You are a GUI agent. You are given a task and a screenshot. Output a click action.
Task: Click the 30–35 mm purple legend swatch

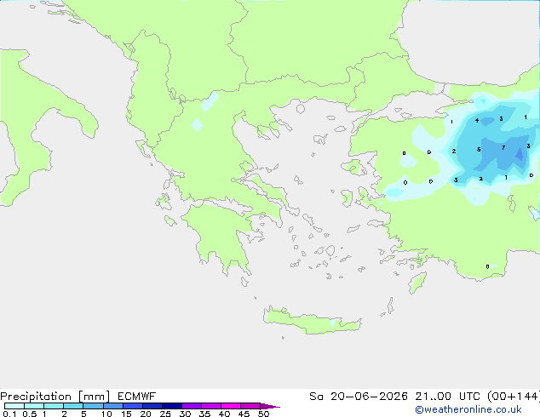192,406
